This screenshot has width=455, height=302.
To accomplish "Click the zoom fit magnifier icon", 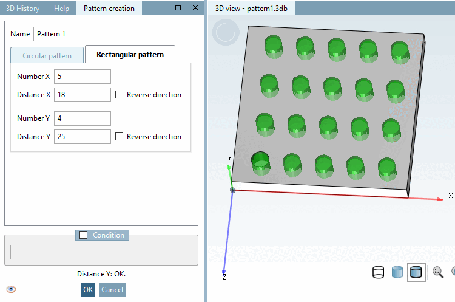I will tap(438, 272).
